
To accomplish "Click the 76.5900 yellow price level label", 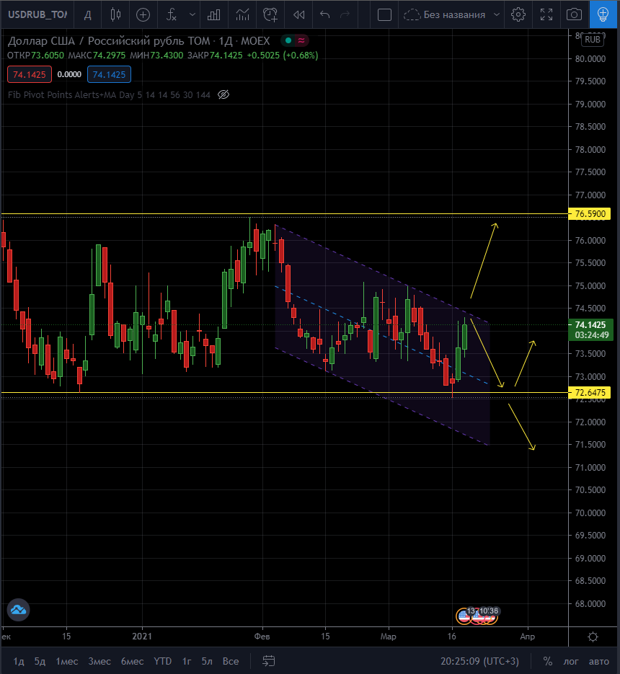I will pyautogui.click(x=590, y=213).
